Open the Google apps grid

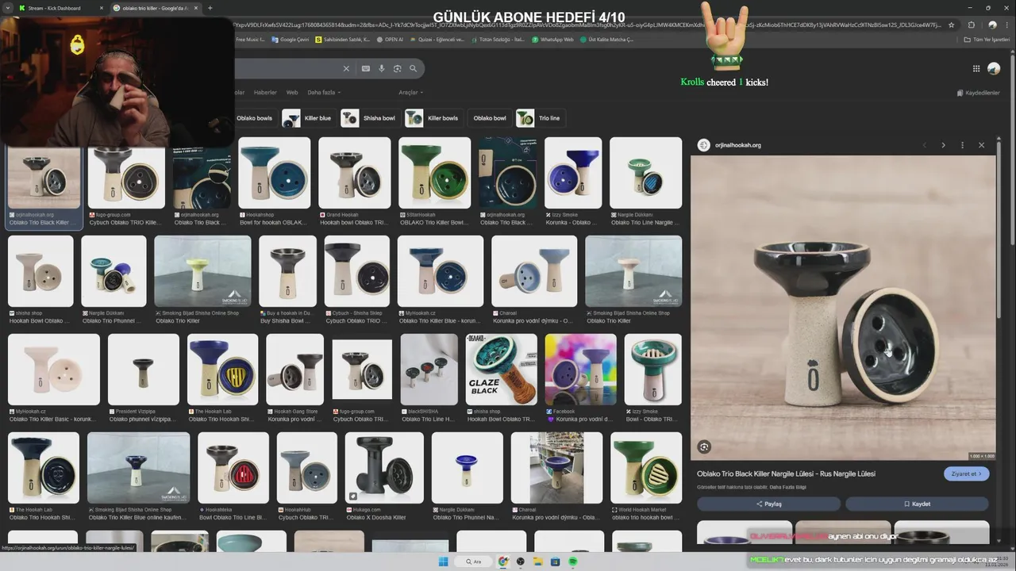coord(976,69)
